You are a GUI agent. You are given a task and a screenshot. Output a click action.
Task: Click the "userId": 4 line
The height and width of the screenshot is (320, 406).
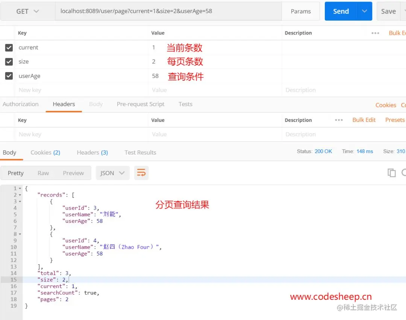80,240
